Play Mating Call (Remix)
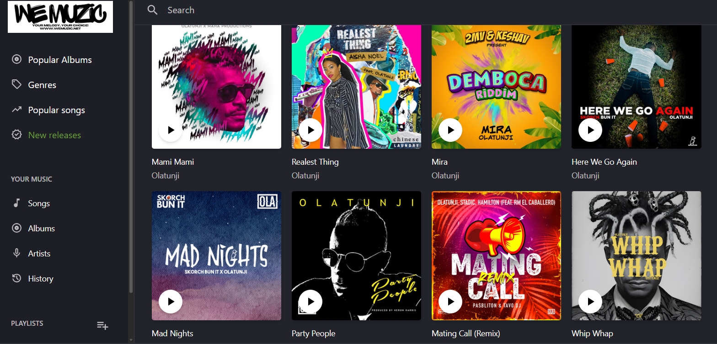Image resolution: width=717 pixels, height=344 pixels. [450, 302]
